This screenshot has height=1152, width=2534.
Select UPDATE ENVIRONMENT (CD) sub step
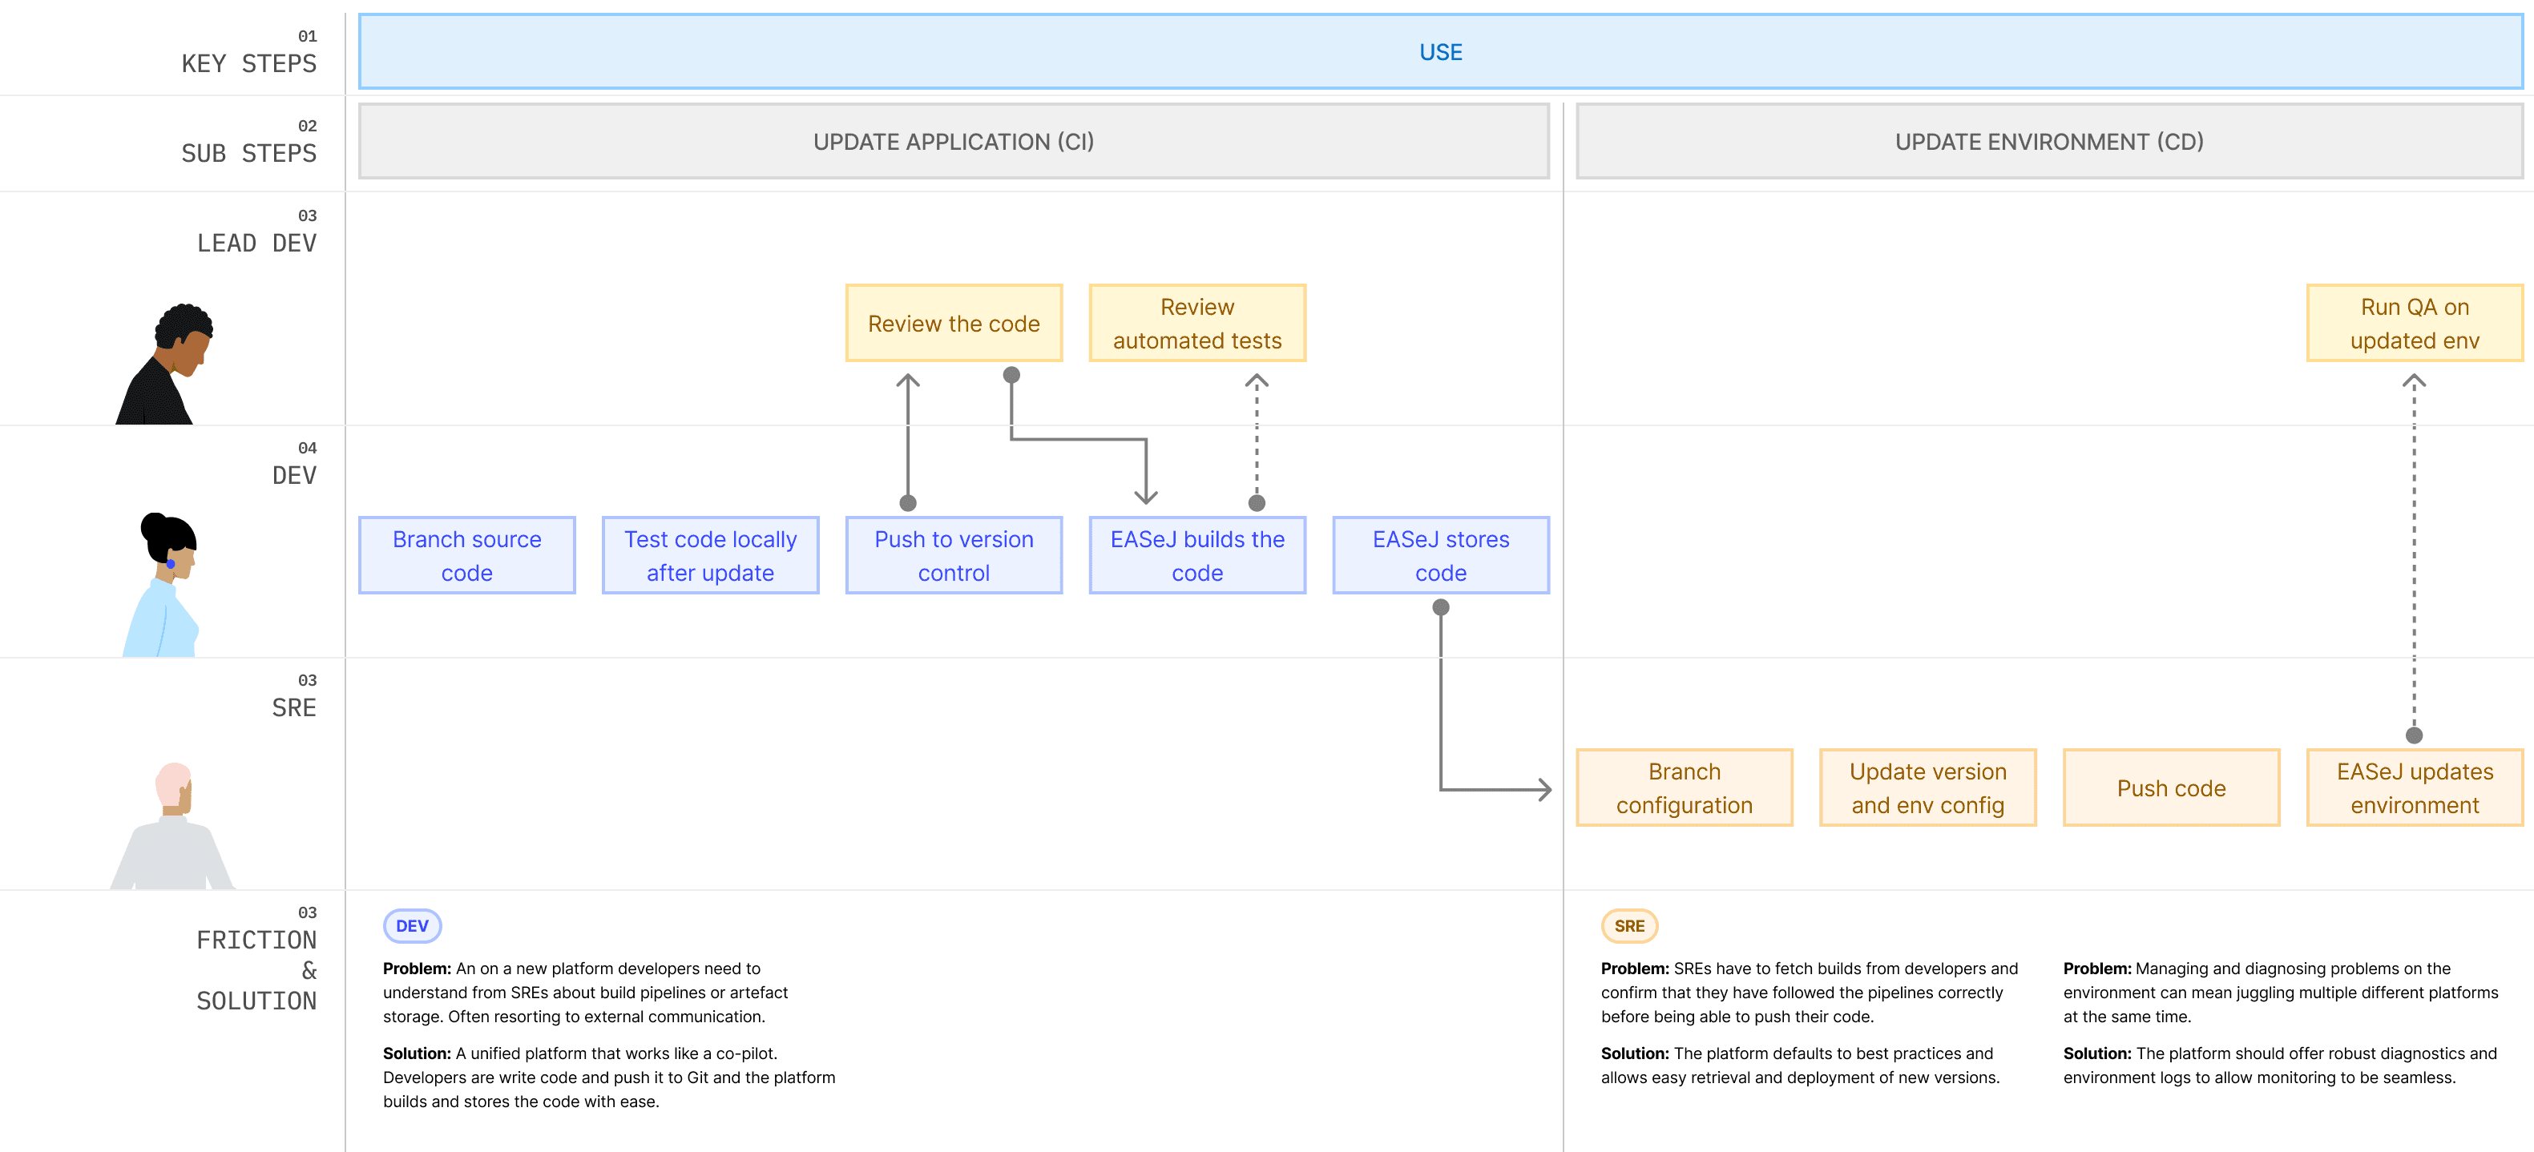click(2048, 142)
